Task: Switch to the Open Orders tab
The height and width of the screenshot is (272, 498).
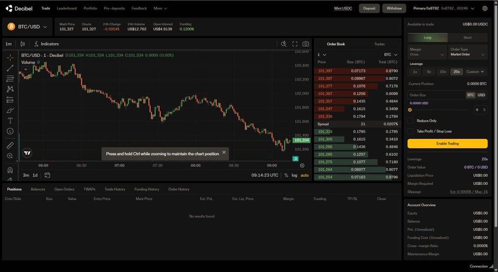Action: pyautogui.click(x=64, y=189)
